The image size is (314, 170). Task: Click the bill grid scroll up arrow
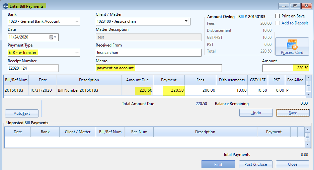(308, 78)
